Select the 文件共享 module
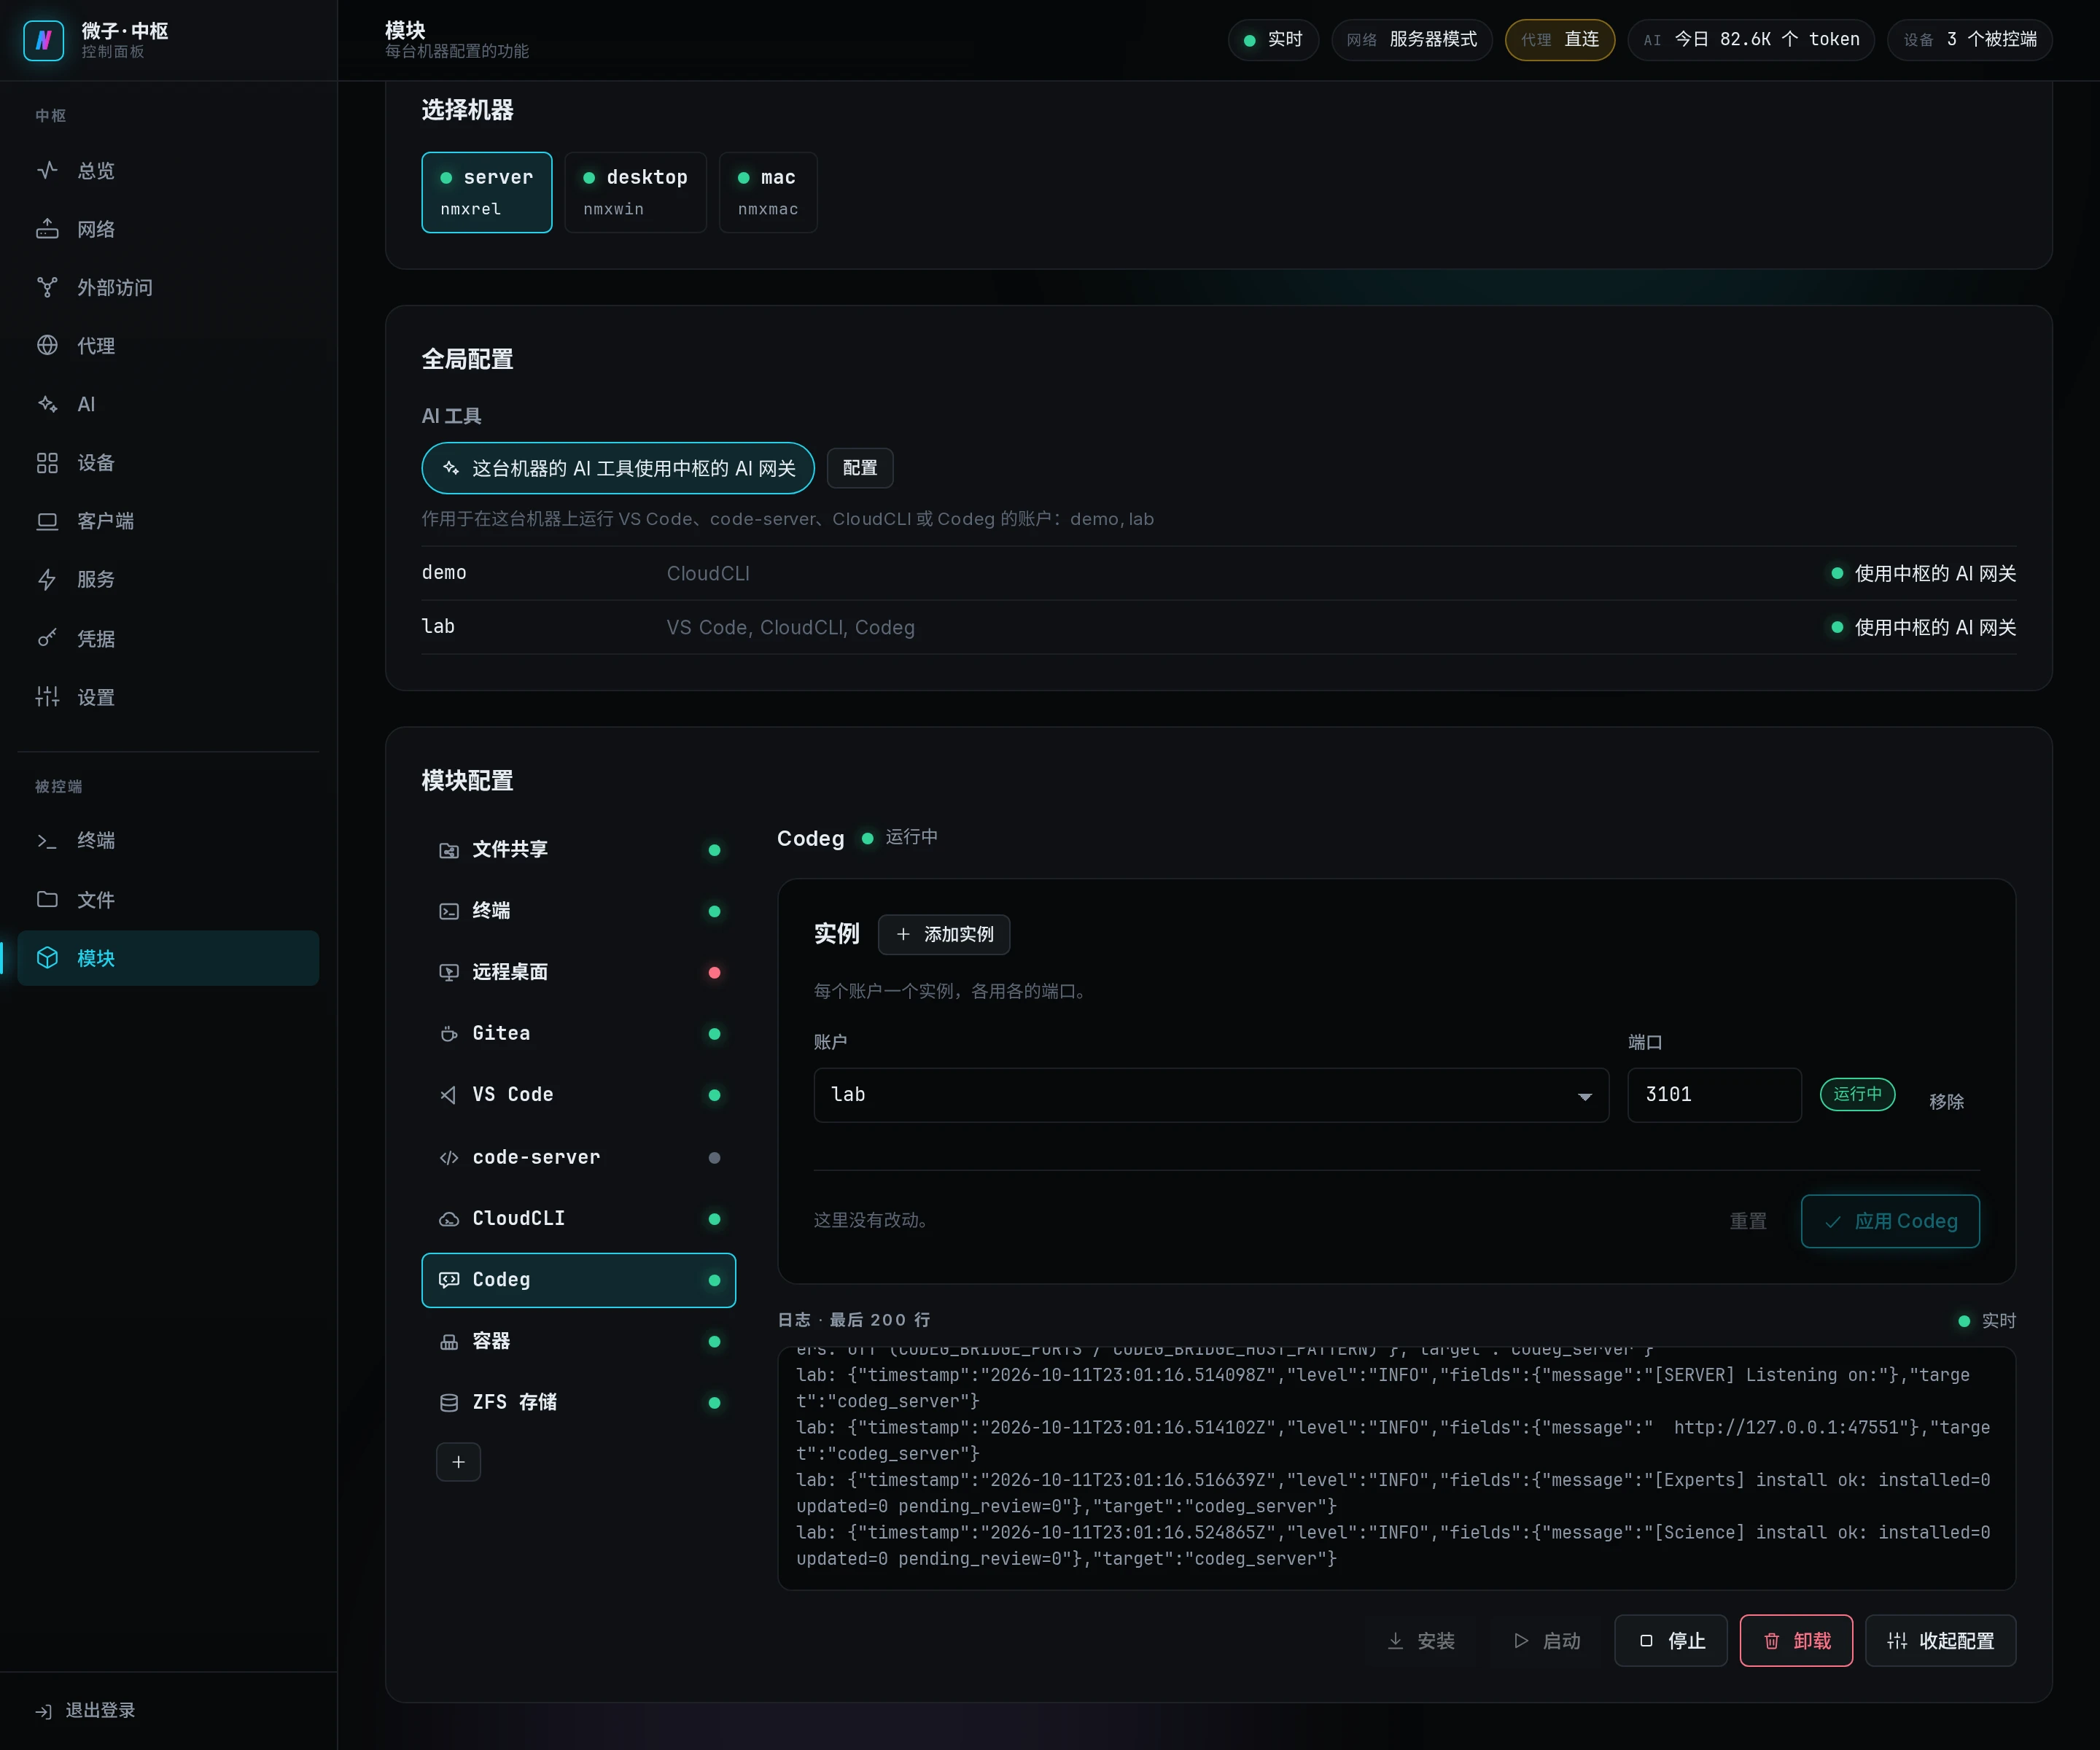This screenshot has width=2100, height=1750. [x=578, y=850]
